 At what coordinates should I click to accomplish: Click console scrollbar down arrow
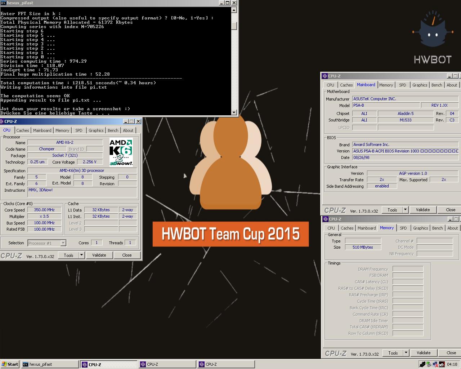pyautogui.click(x=234, y=112)
